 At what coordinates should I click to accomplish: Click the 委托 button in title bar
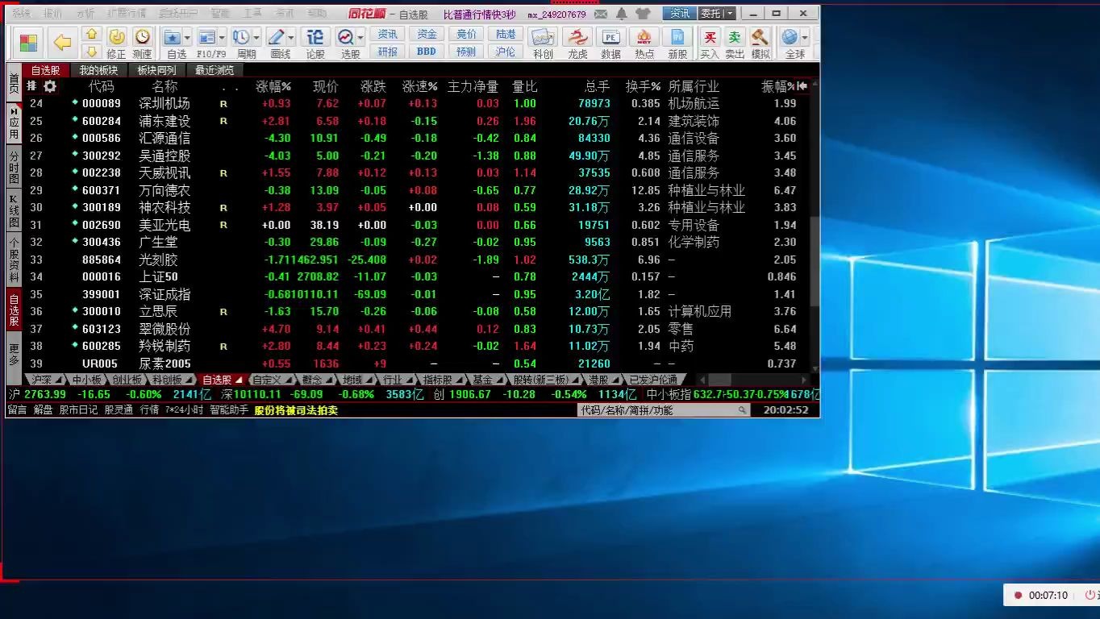(x=710, y=14)
